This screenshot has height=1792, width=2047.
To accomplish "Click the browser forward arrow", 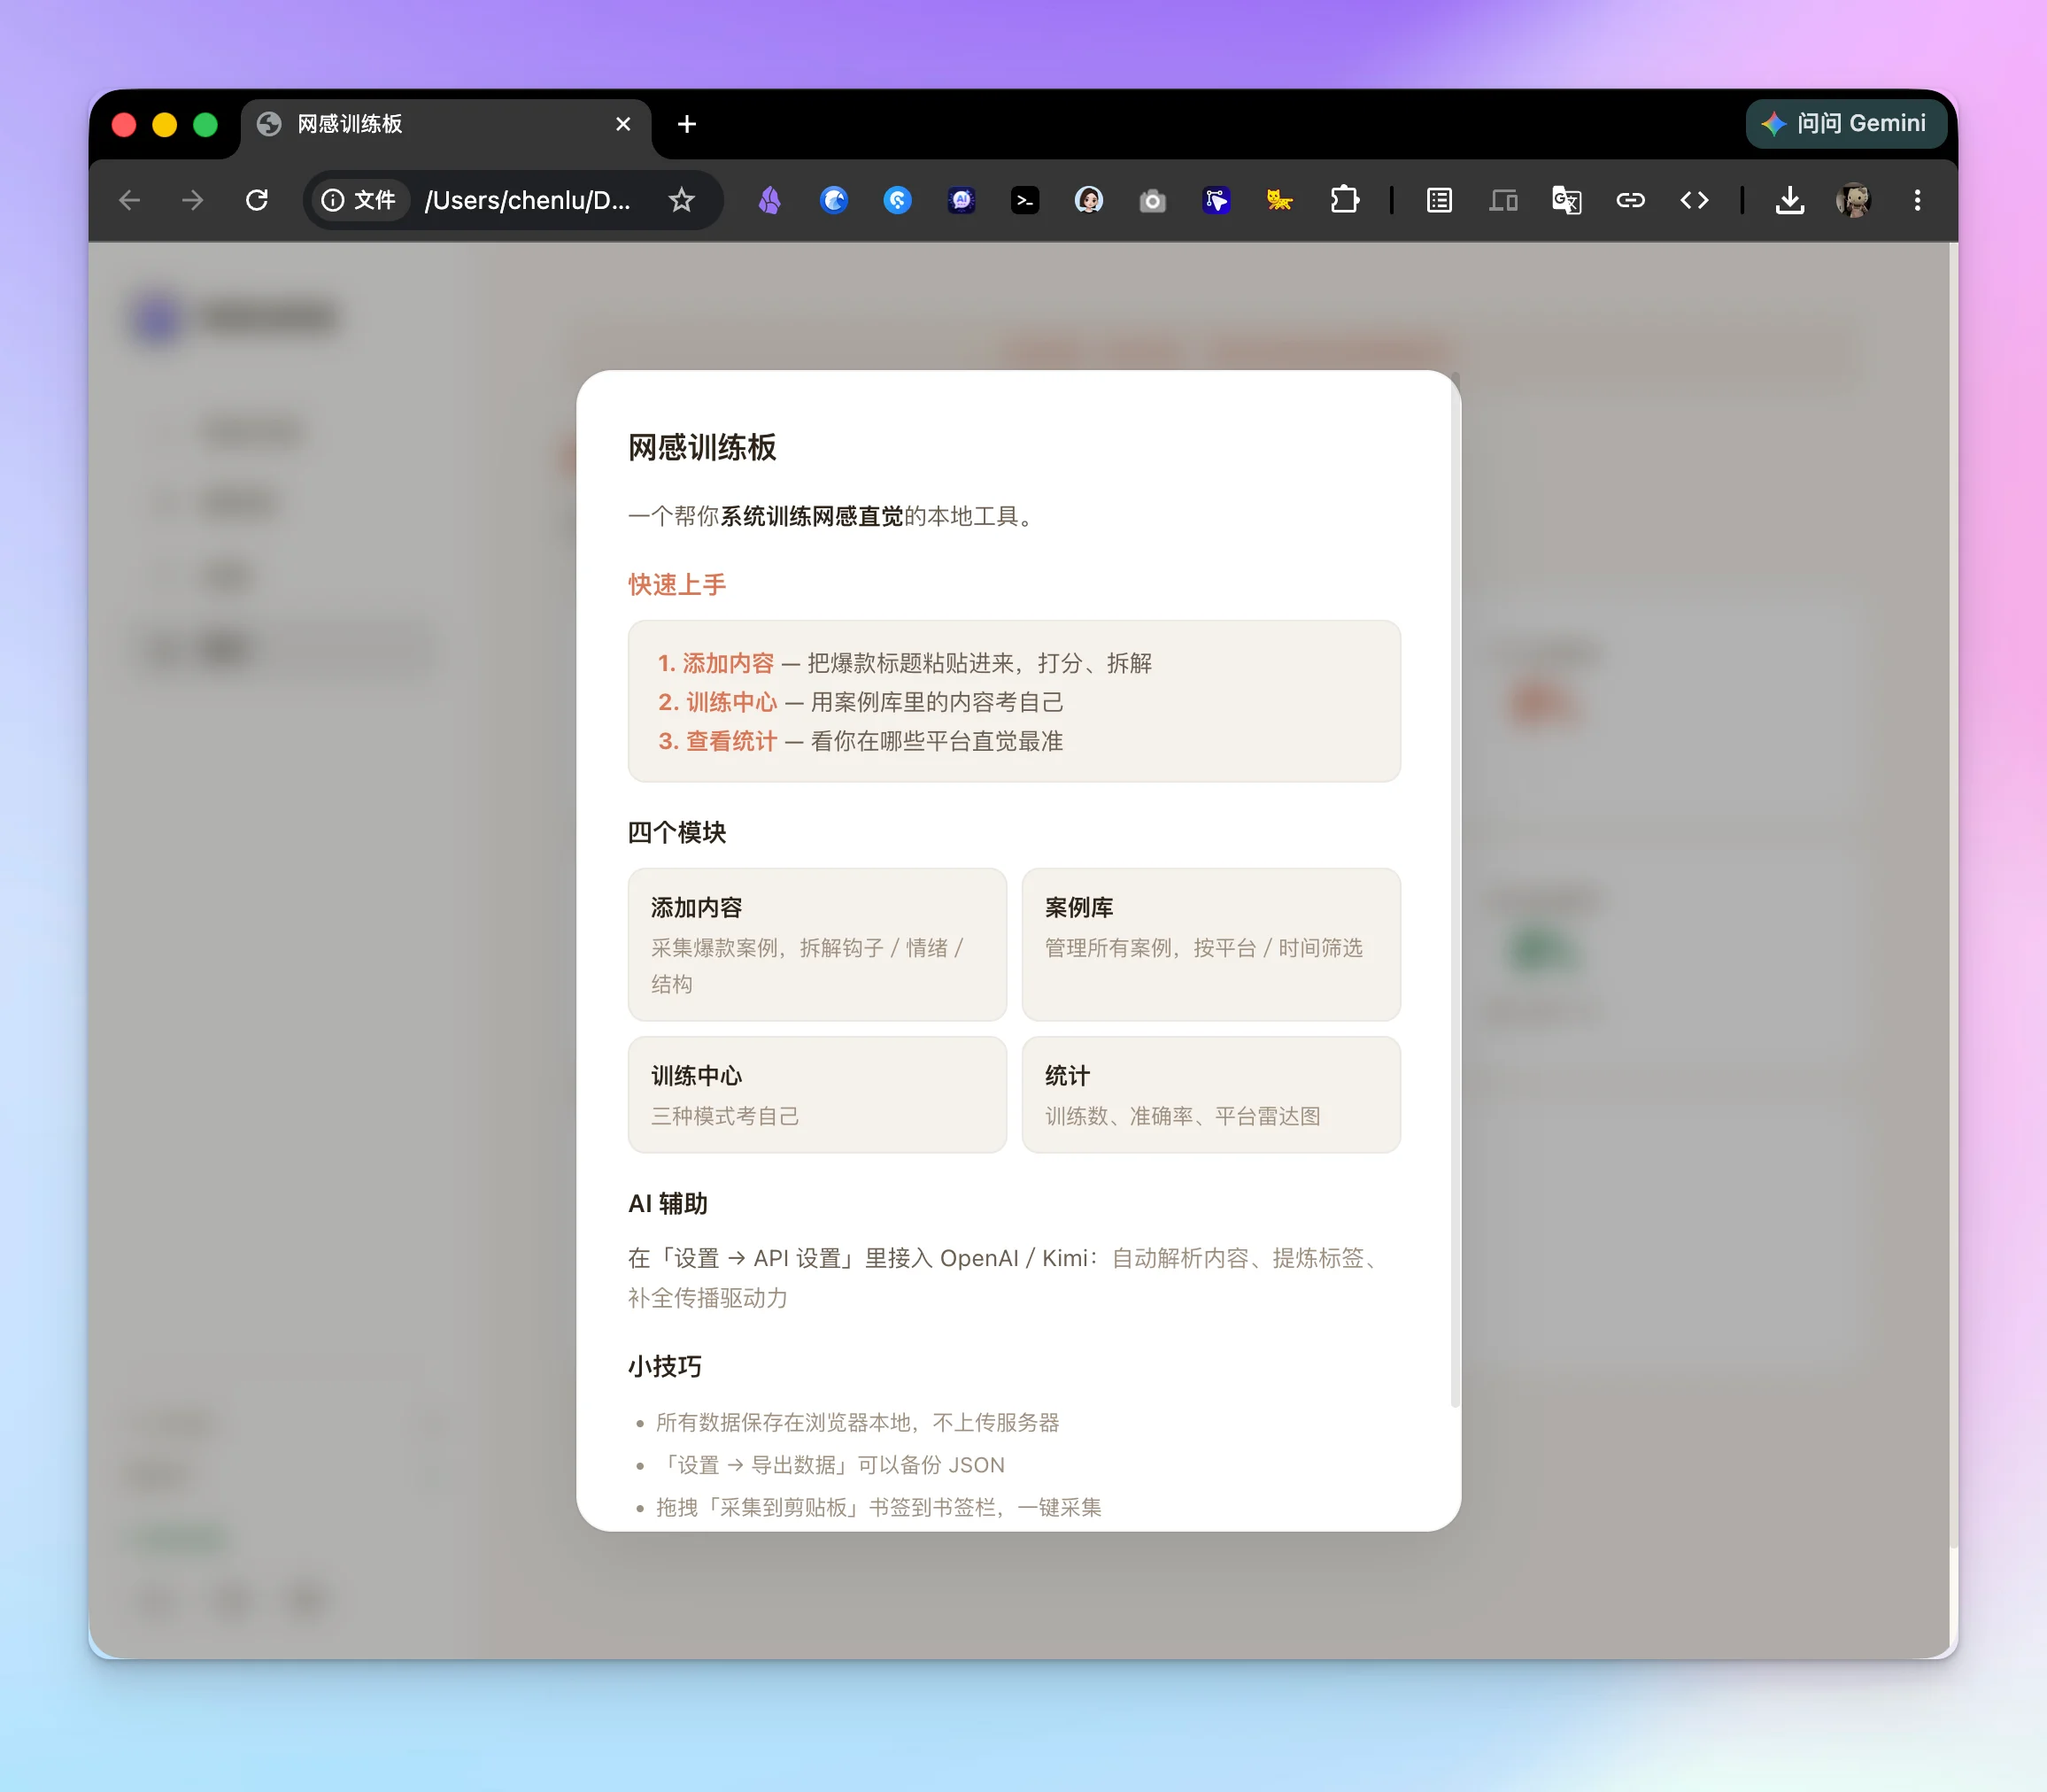I will pos(193,200).
